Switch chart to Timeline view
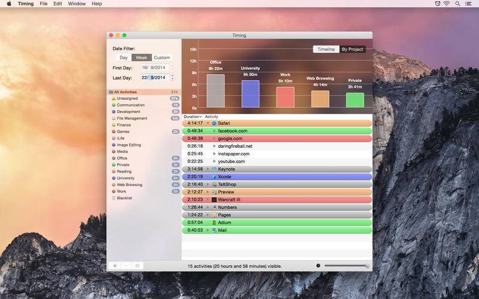The width and height of the screenshot is (479, 299). (x=326, y=49)
